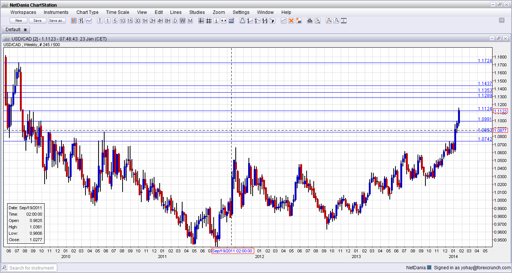
Task: Open the Chart Type menu
Action: 87,12
